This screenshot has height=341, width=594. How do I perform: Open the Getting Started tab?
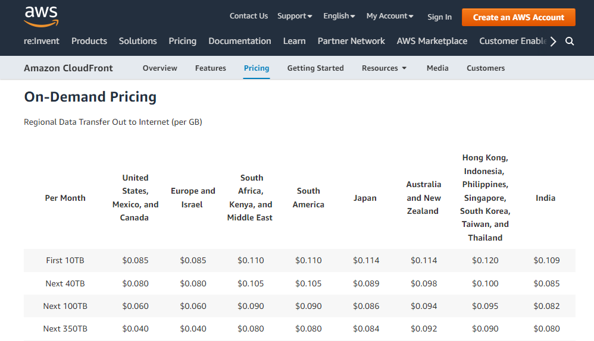(x=315, y=68)
